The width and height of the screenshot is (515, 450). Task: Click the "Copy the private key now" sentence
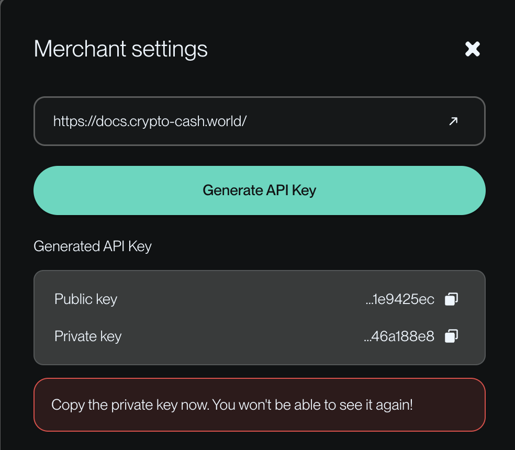[130, 405]
